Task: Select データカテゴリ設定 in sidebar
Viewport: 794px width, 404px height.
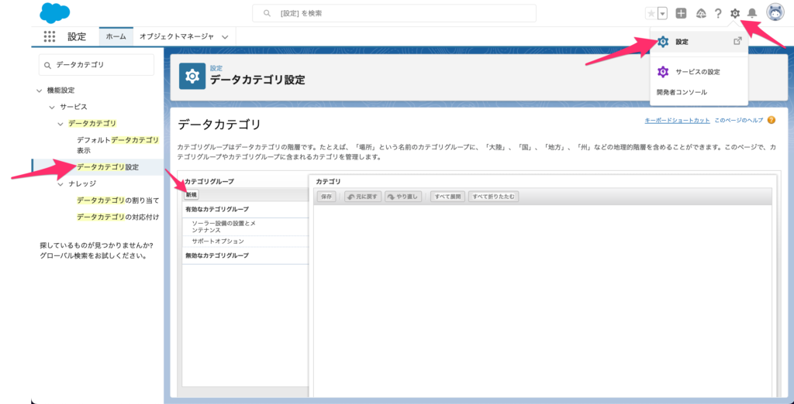Action: tap(108, 167)
